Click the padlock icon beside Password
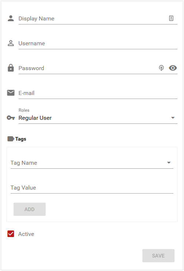Viewport: 184px width, 271px height. click(11, 68)
